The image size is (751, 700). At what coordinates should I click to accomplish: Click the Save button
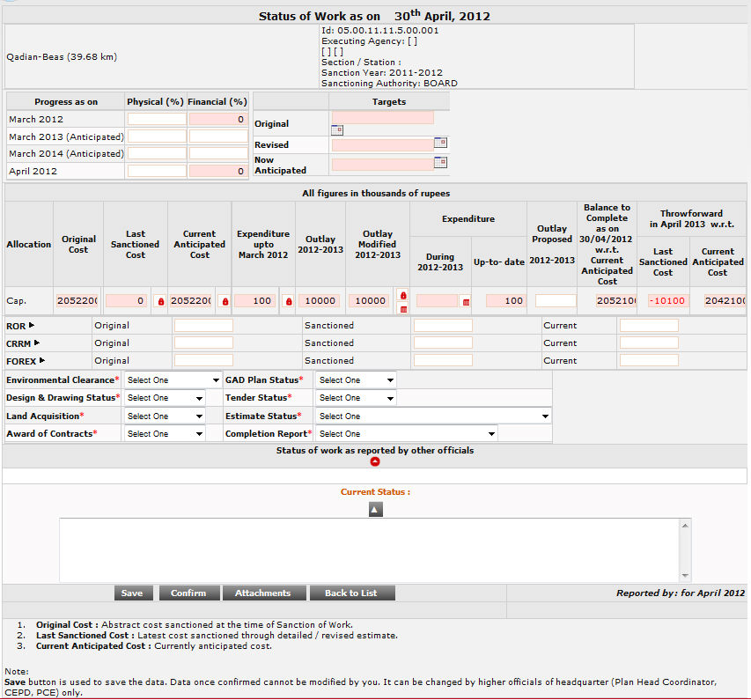click(132, 593)
